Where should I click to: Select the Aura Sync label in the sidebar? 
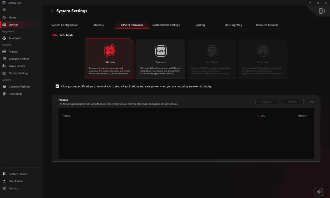(15, 38)
